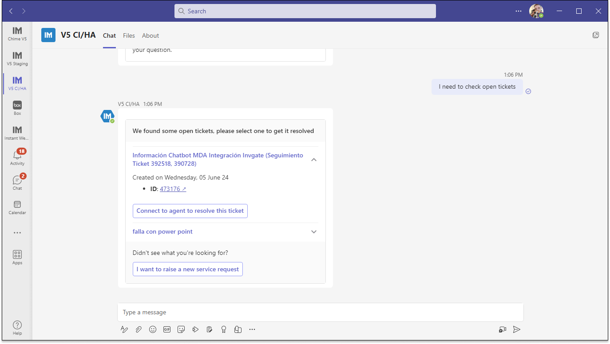Screen dimensions: 610x344
Task: Open the V5 Staging app
Action: click(17, 59)
